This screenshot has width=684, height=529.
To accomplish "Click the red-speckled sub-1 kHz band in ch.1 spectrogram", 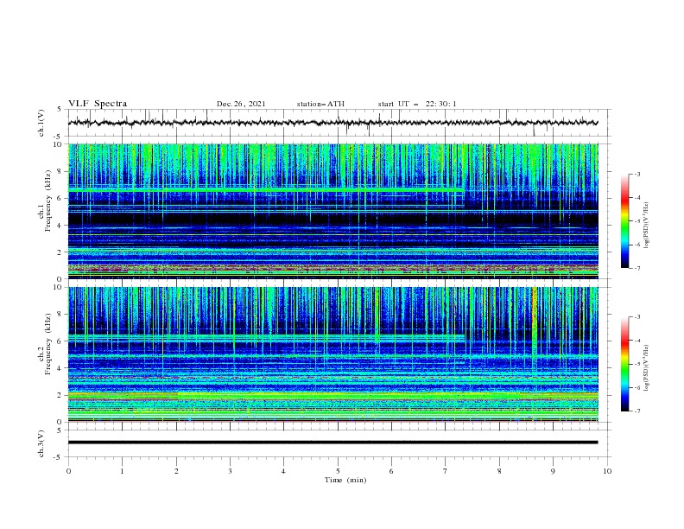I will (332, 269).
